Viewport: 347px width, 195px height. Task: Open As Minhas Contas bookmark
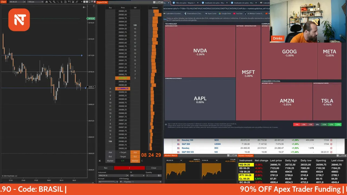(254, 14)
